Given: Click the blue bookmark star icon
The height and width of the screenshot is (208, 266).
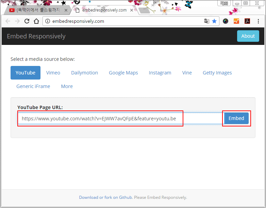Looking at the screenshot, I should [x=214, y=21].
